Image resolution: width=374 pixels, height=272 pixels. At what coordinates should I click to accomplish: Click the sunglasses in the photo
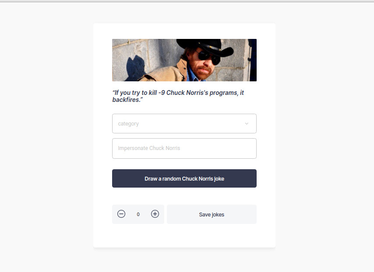click(x=209, y=57)
